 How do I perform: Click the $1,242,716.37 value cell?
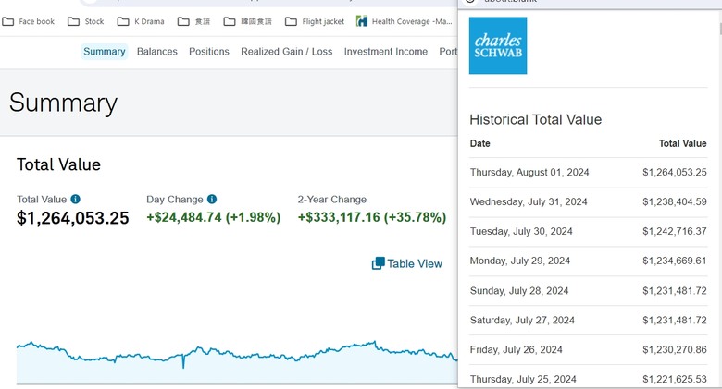point(675,231)
